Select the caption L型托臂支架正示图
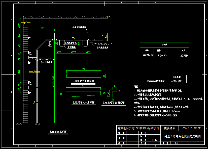Screen dimensions: 208x149 click(84, 103)
